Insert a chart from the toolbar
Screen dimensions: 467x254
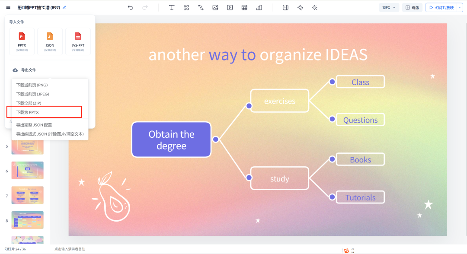[x=259, y=7]
